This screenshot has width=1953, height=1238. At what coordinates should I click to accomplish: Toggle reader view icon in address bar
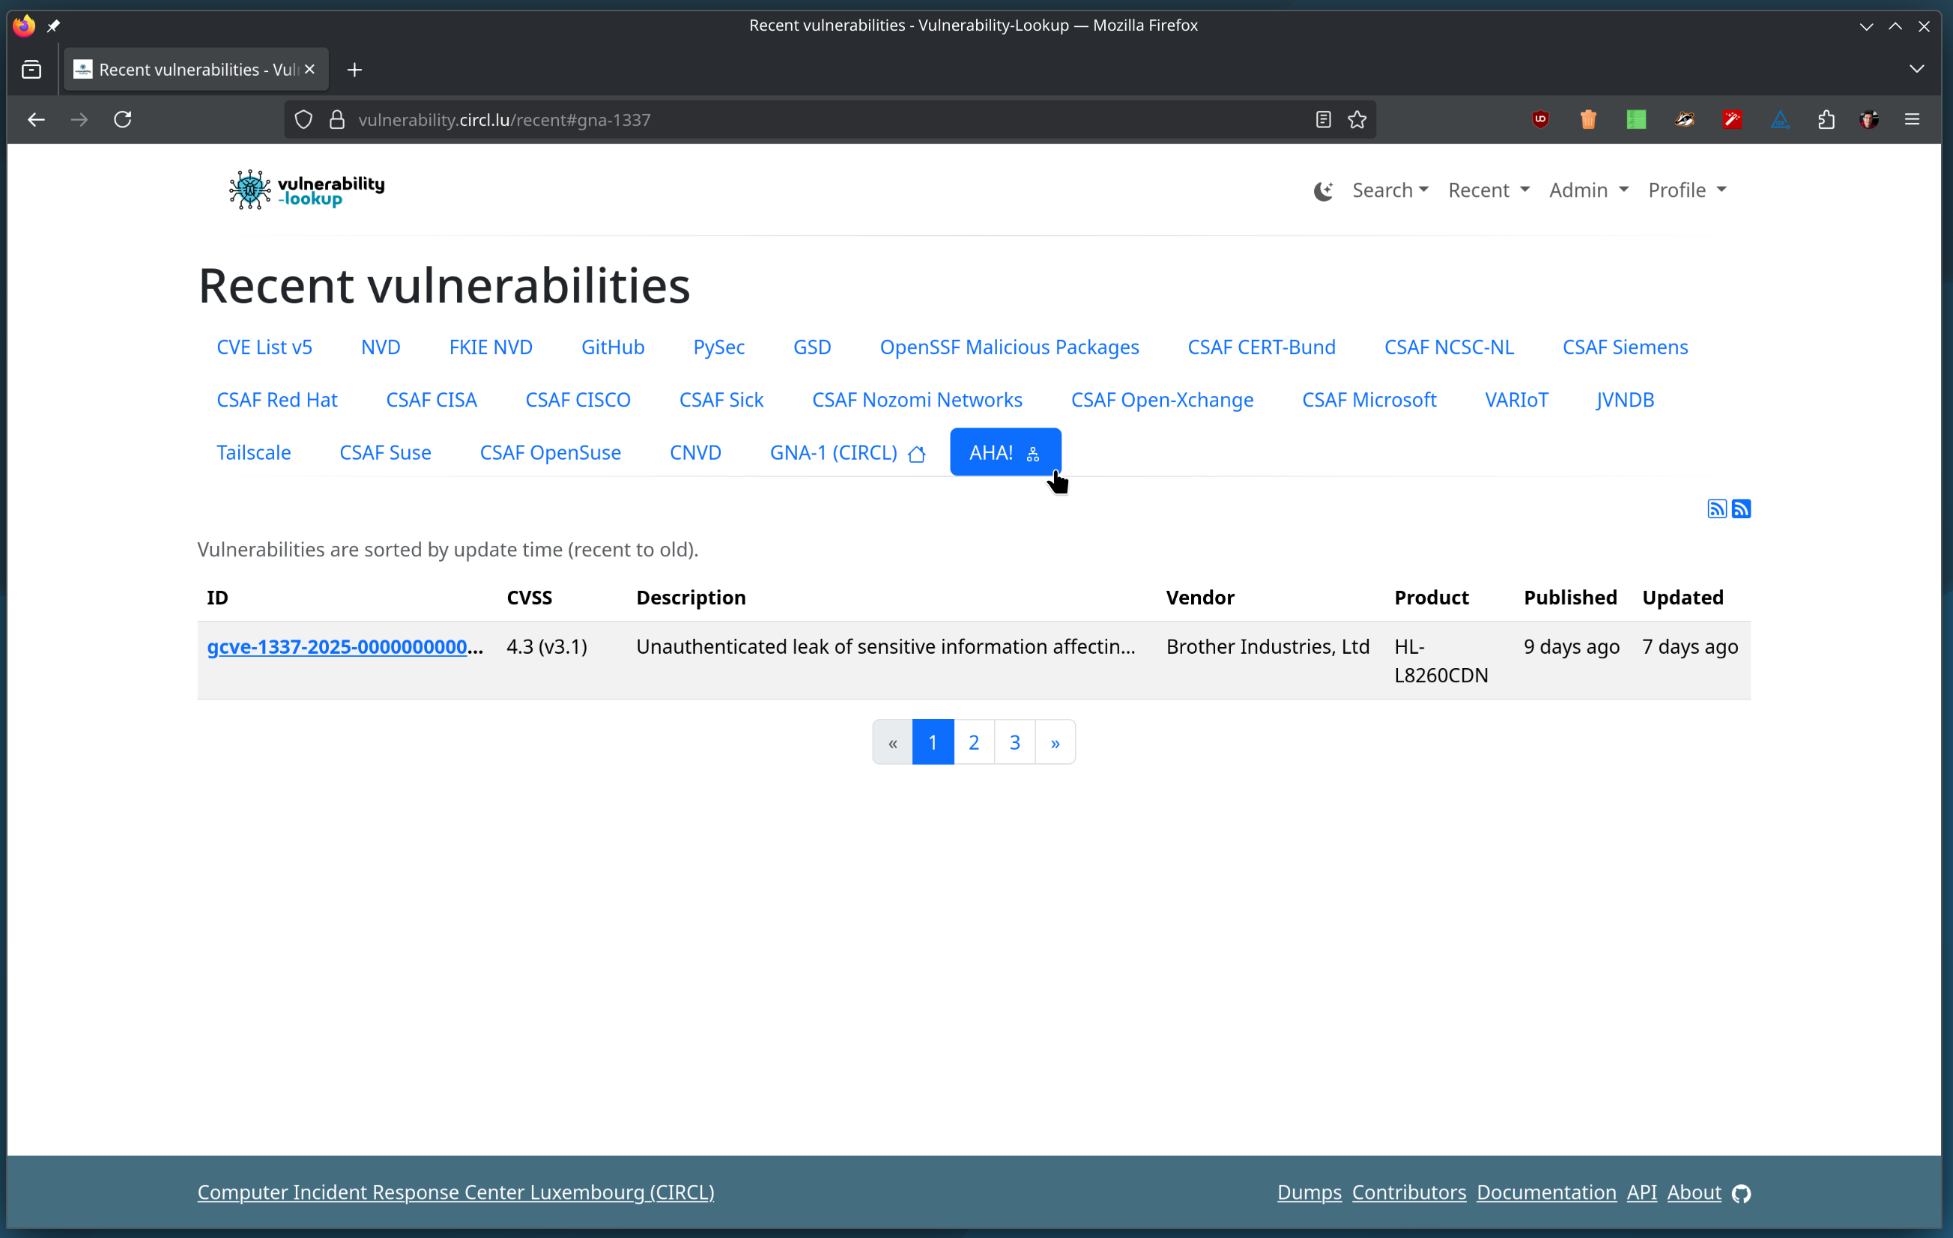1323,120
